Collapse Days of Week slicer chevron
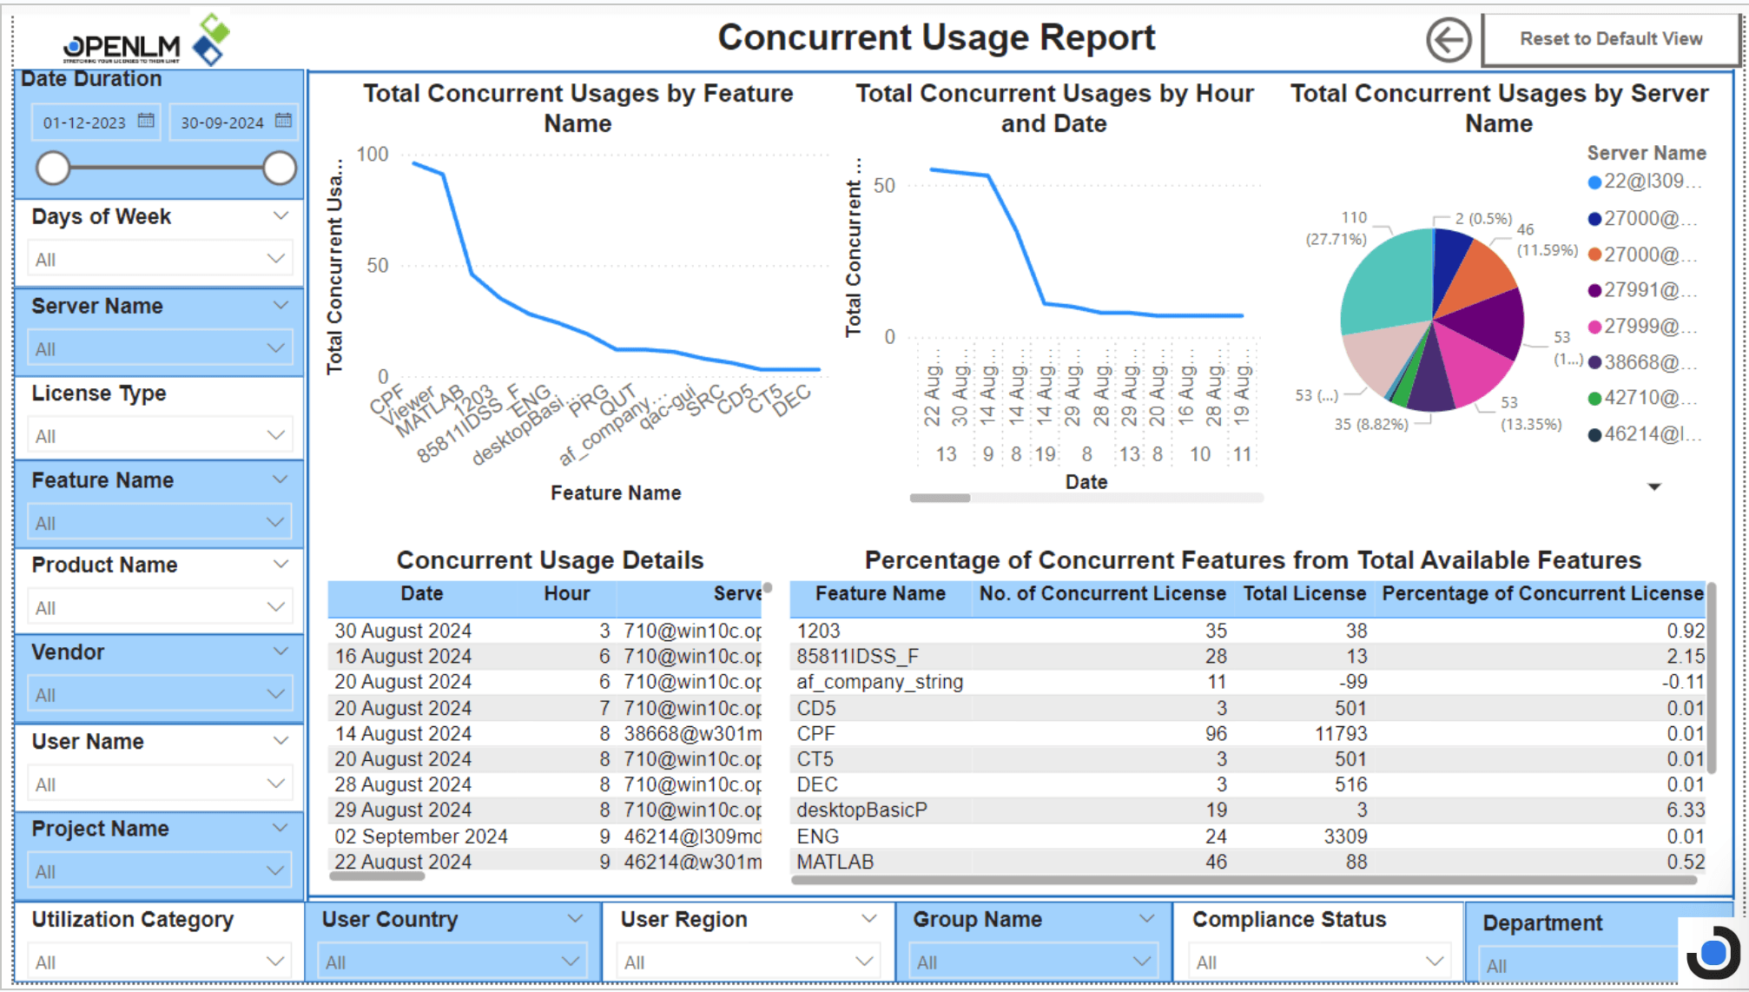The image size is (1749, 992). (280, 215)
